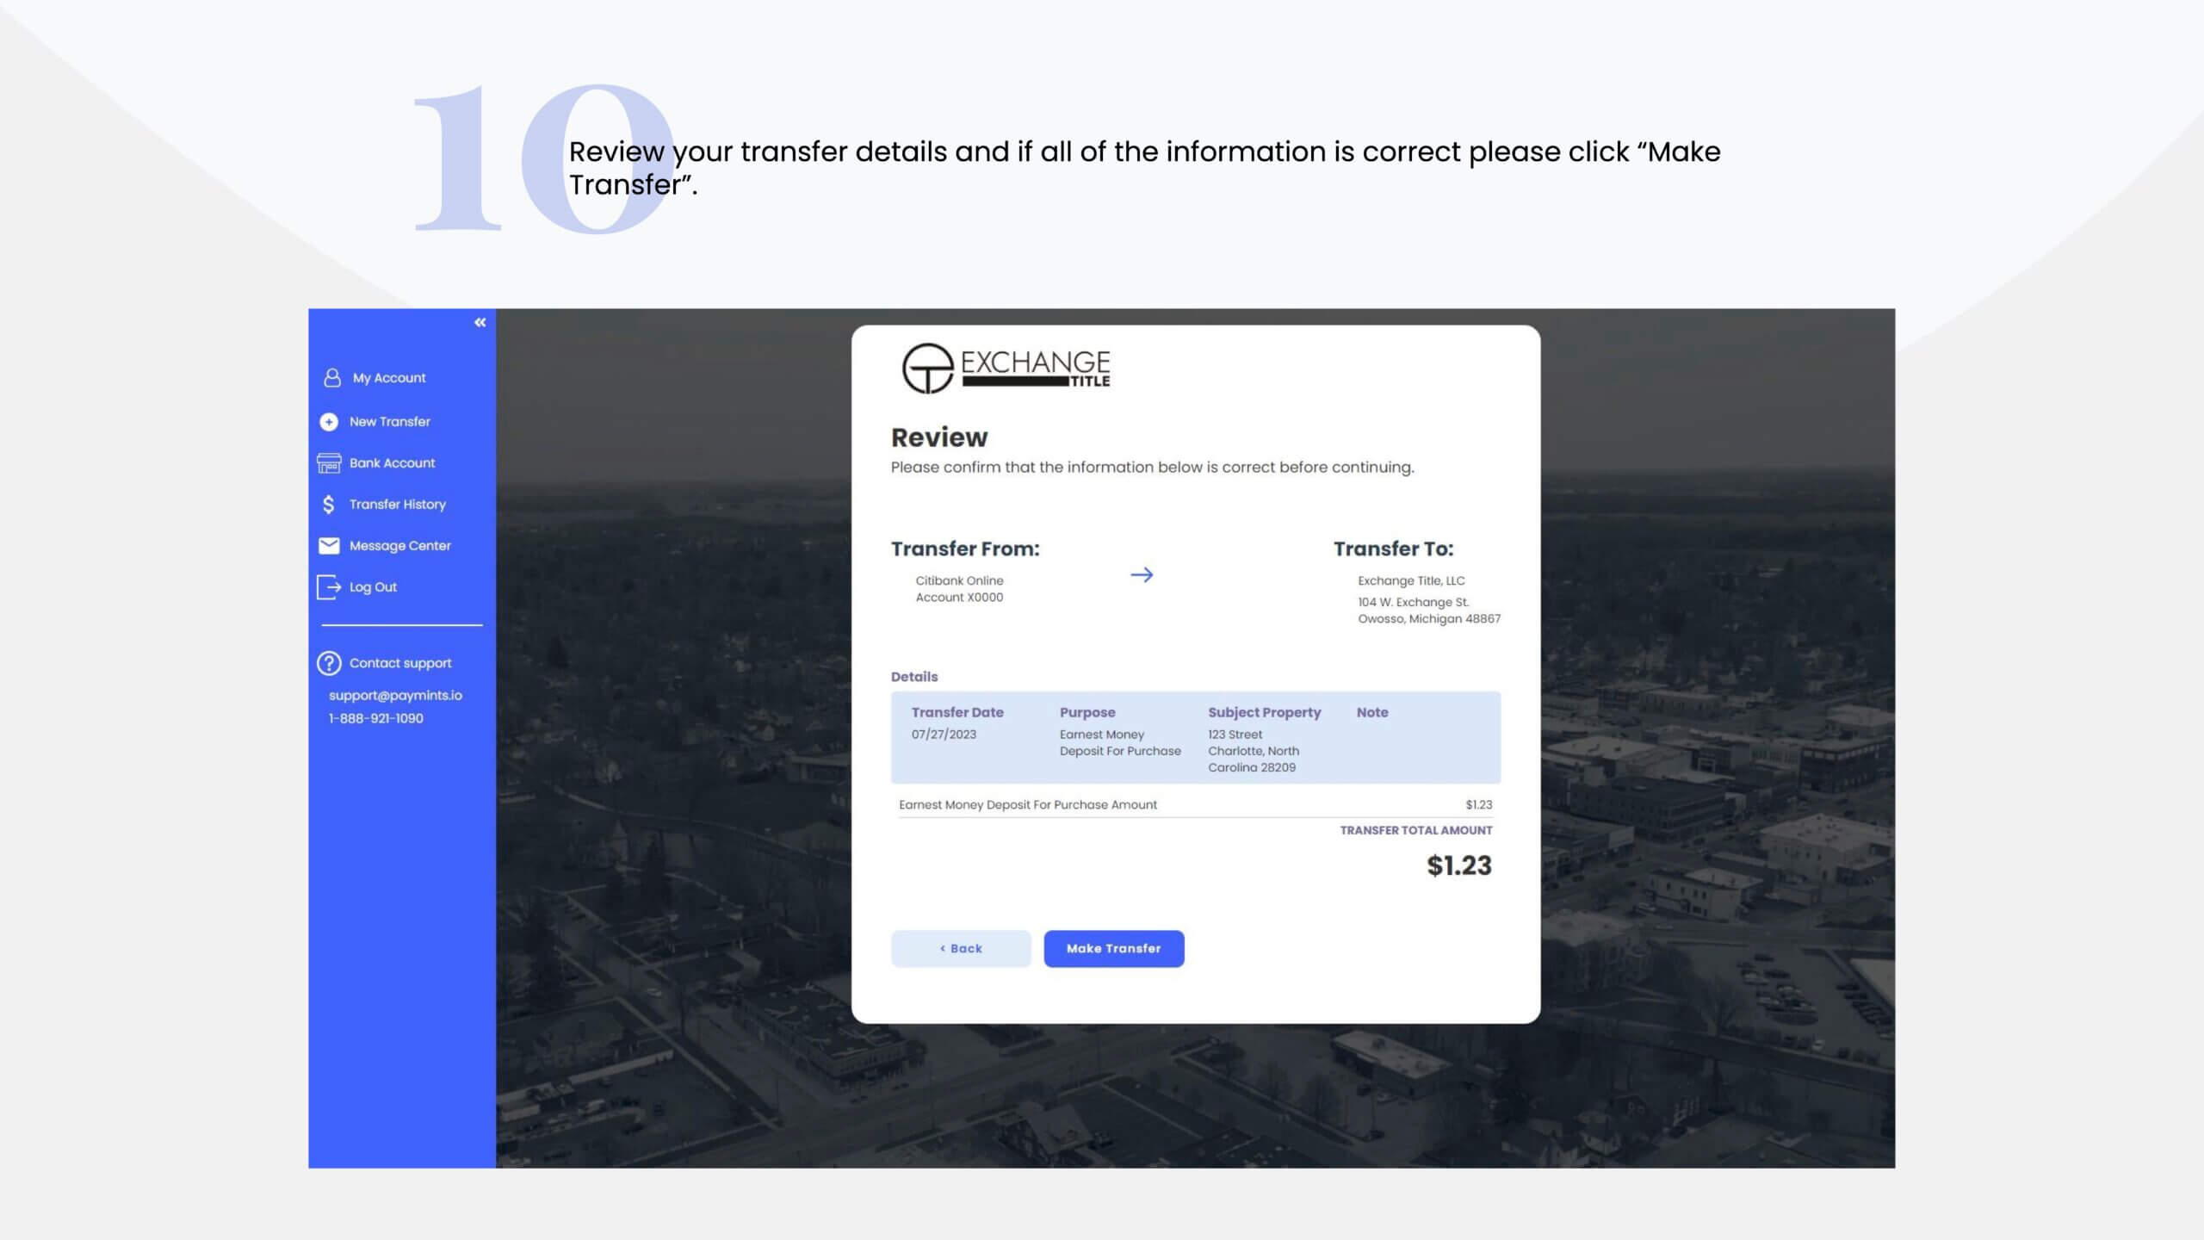
Task: Click the My Account person icon
Action: [x=331, y=377]
